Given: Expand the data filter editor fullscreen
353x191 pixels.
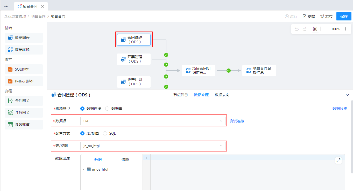Looking at the screenshot, I should (x=338, y=160).
